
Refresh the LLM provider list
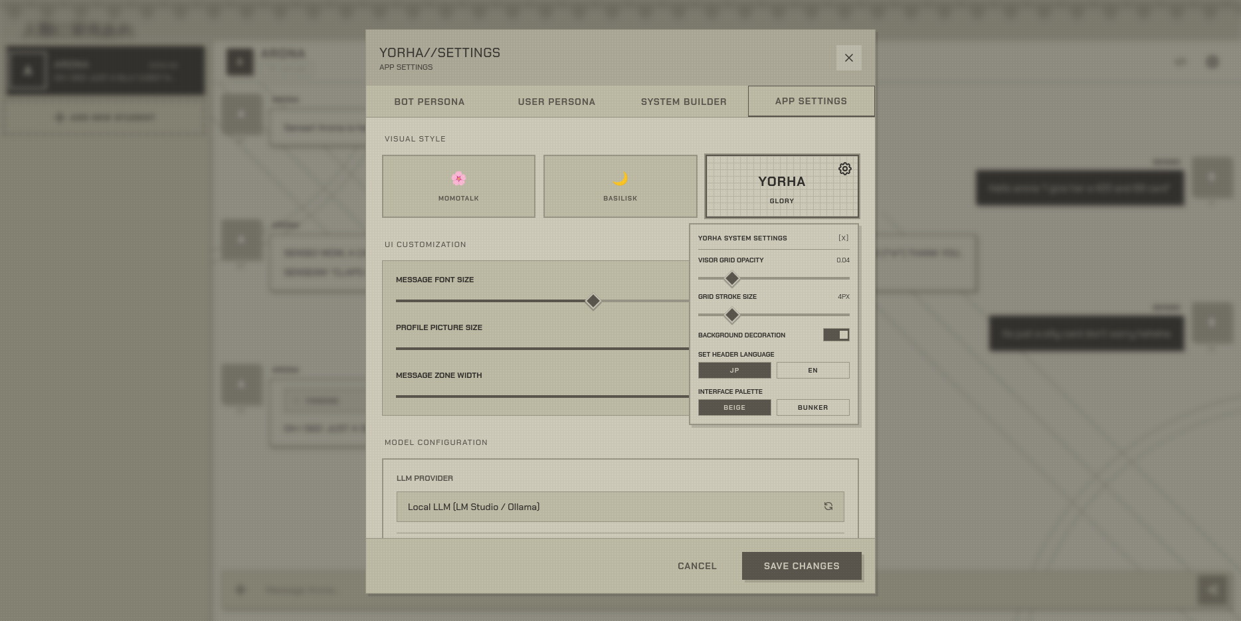[x=828, y=506]
